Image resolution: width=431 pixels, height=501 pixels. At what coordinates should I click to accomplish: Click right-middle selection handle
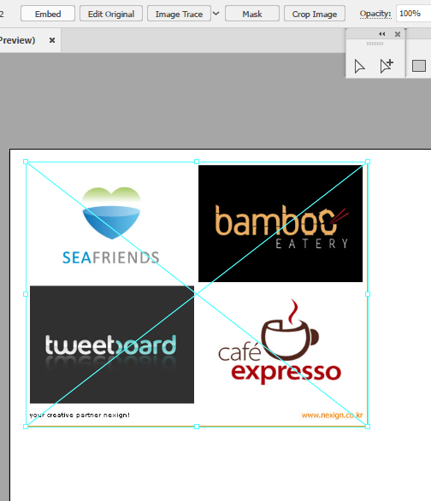pyautogui.click(x=368, y=294)
